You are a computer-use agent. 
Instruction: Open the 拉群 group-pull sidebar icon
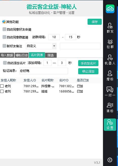[110, 44]
